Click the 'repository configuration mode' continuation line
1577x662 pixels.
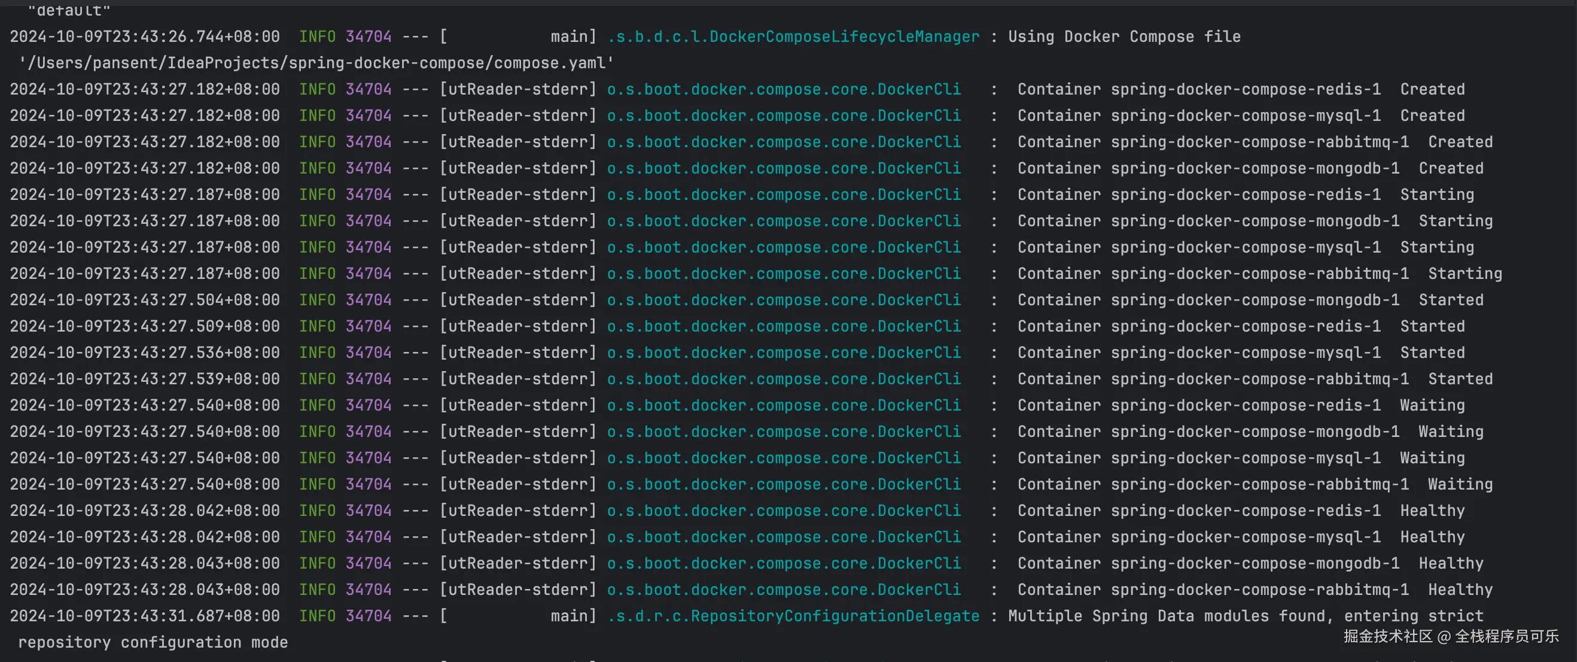tap(153, 642)
